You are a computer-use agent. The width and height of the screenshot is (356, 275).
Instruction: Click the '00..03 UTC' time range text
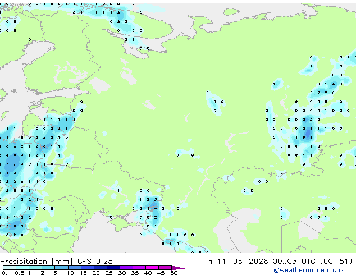(294, 262)
